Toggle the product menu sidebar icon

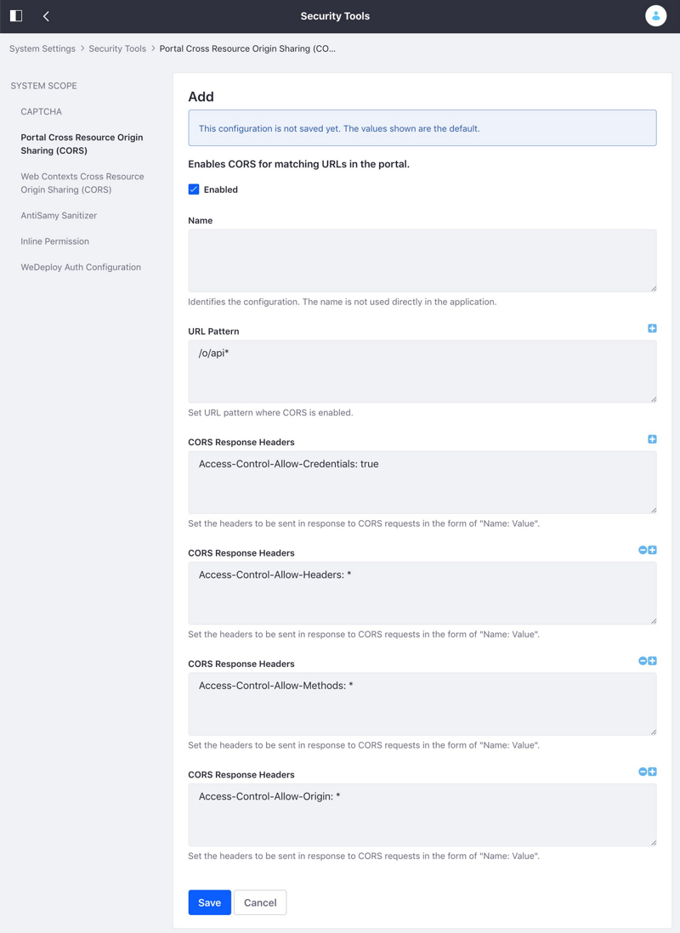point(16,15)
